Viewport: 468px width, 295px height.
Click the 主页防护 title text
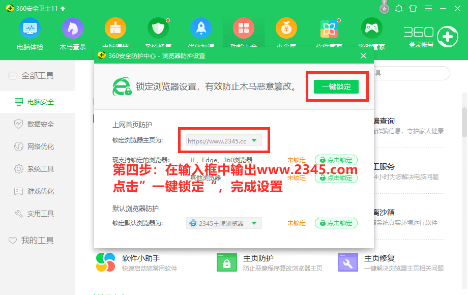(258, 258)
